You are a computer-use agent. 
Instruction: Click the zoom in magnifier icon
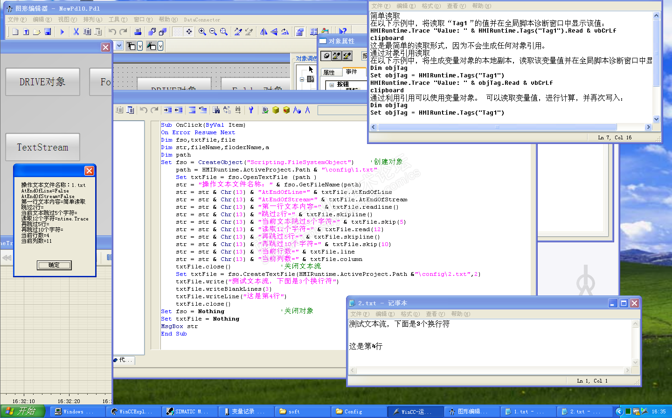tap(202, 32)
